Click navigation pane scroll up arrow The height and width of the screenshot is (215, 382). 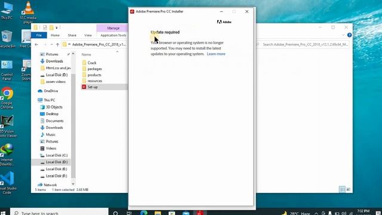(73, 54)
